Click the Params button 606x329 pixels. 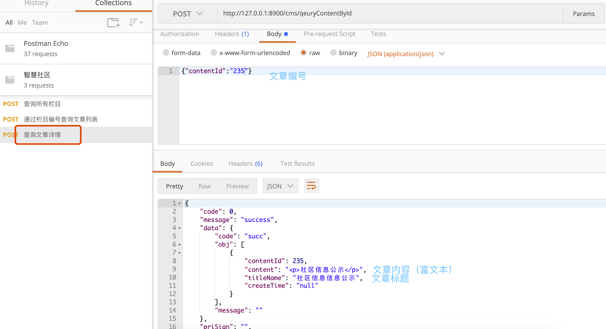tap(584, 14)
